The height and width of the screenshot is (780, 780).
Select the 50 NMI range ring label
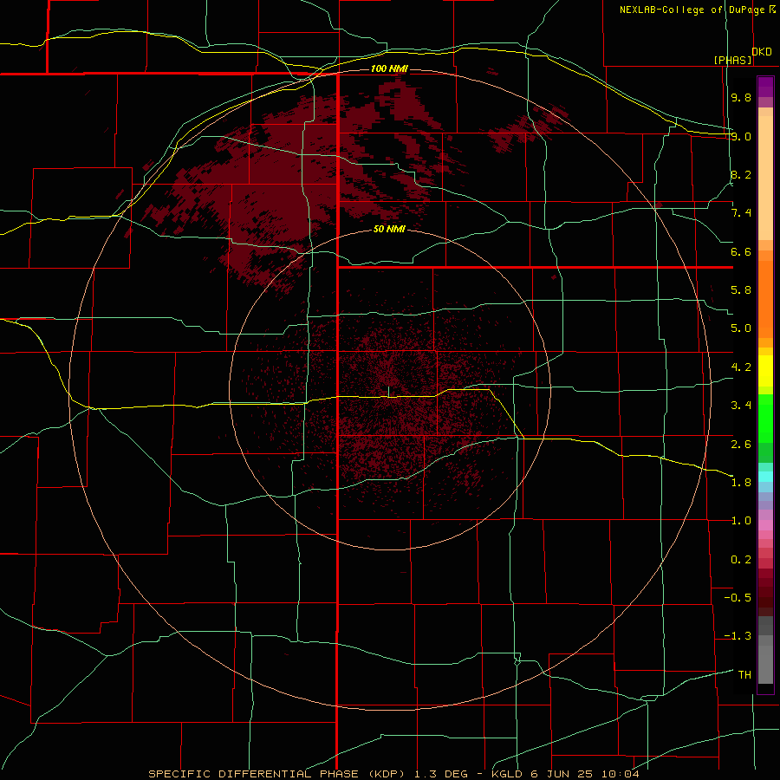tap(389, 229)
